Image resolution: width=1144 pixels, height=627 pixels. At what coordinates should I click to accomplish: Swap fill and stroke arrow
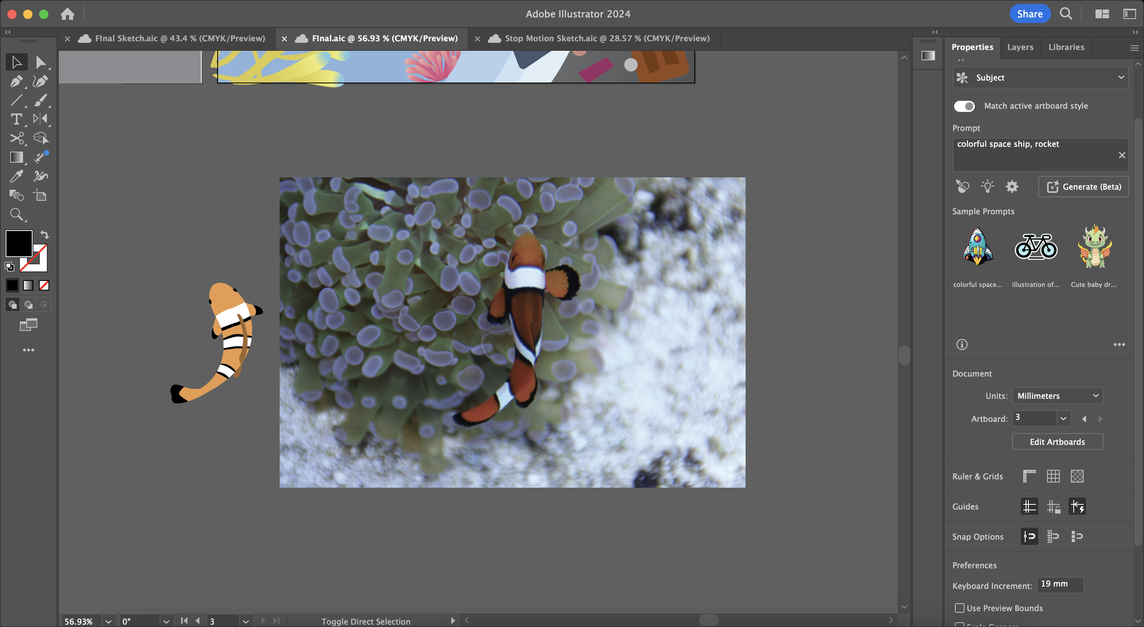pyautogui.click(x=44, y=234)
